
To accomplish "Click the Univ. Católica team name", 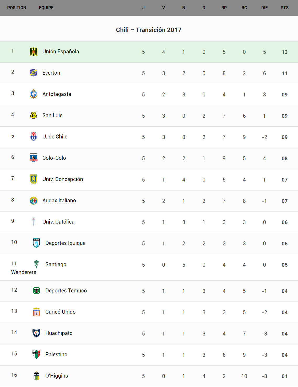I will coord(58,222).
